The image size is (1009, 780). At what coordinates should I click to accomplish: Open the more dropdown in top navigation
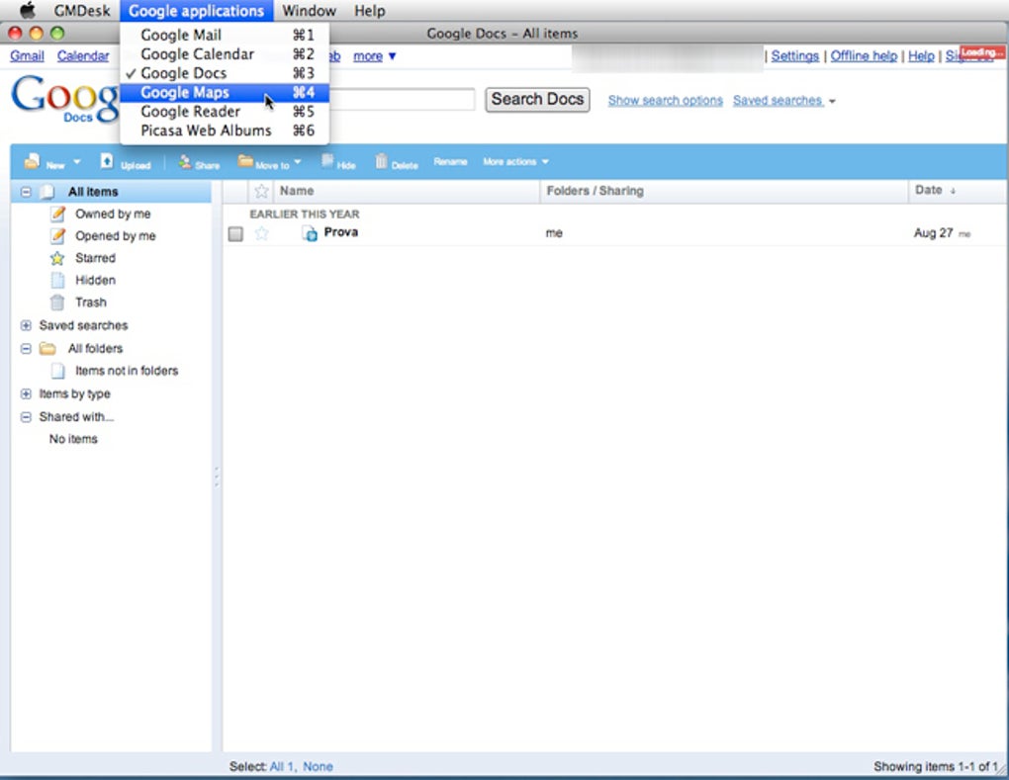click(x=375, y=56)
